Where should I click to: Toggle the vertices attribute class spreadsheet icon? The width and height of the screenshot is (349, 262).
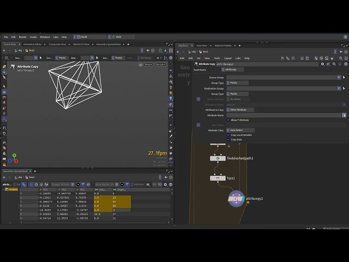tap(36, 184)
